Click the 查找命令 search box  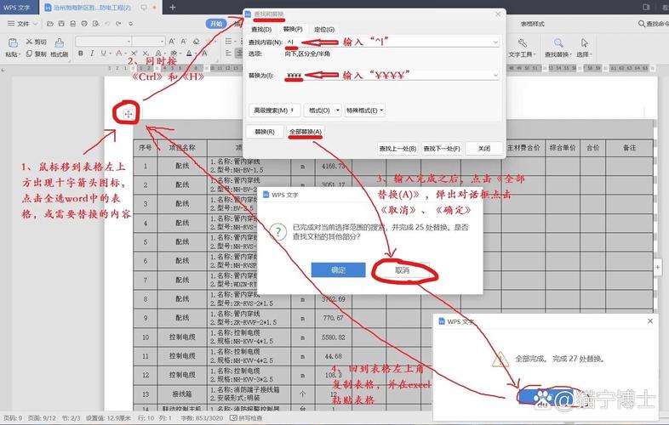(653, 24)
